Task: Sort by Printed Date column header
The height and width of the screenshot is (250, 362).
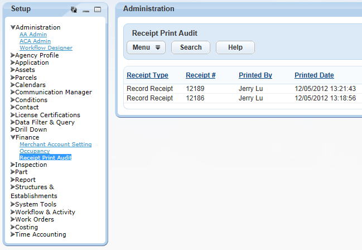Action: (x=314, y=75)
